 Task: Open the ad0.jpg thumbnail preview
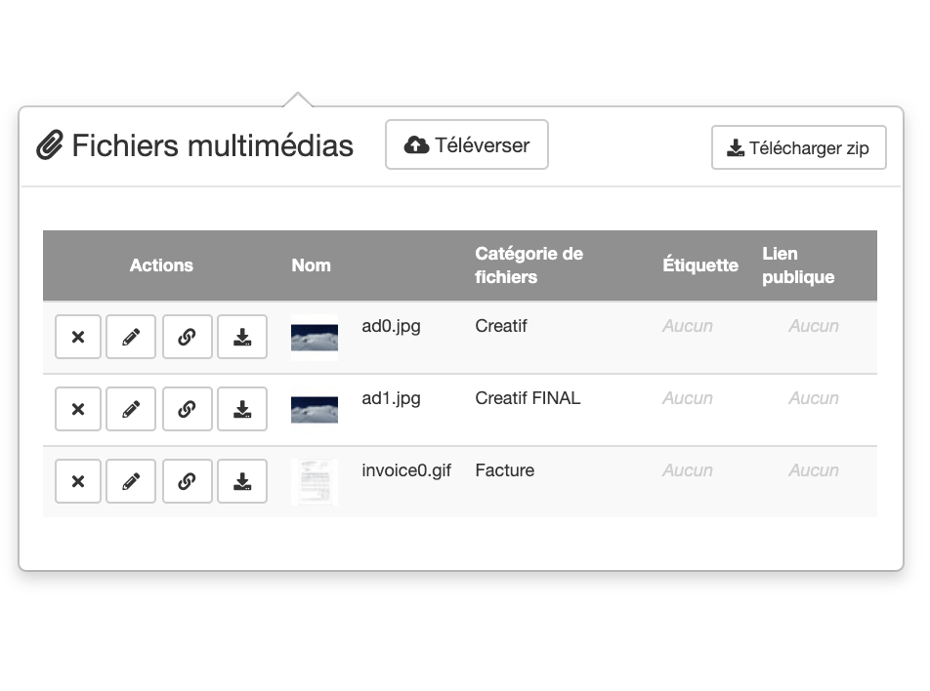315,338
